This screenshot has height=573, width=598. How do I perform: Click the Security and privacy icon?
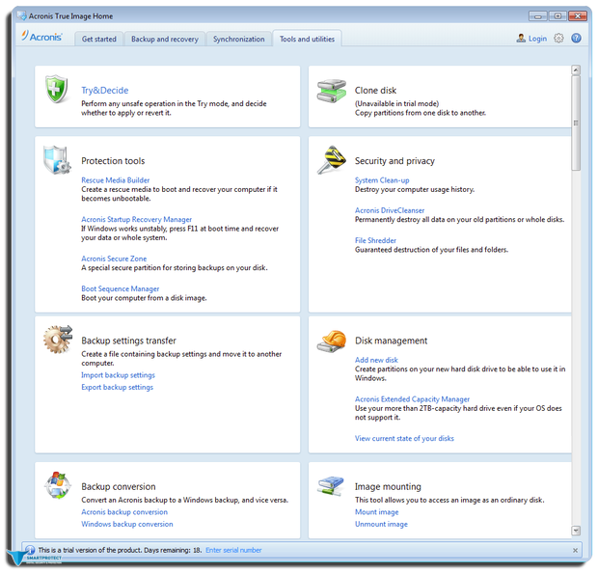331,160
